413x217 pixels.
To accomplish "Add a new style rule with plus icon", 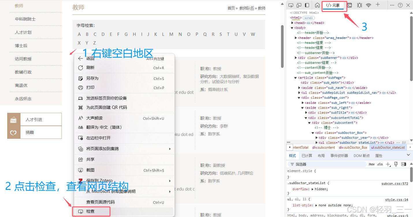I will [388, 164].
